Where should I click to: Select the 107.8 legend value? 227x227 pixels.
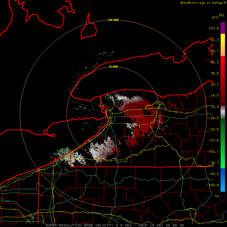(214, 28)
